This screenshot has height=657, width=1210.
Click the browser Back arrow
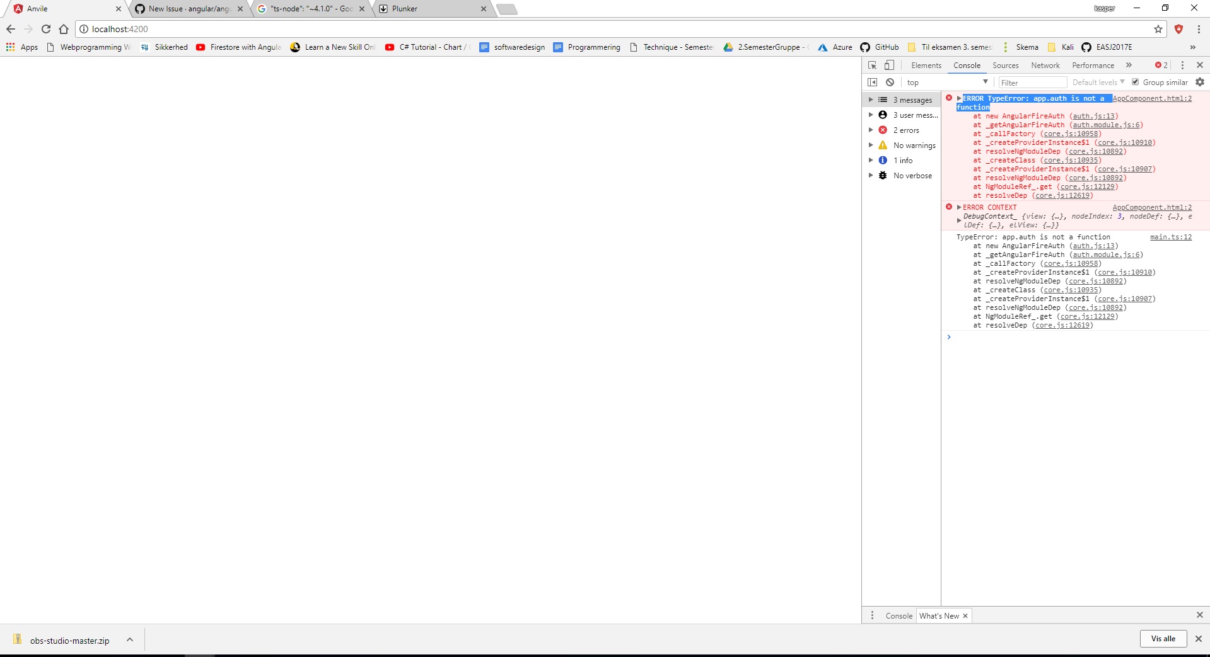[11, 29]
